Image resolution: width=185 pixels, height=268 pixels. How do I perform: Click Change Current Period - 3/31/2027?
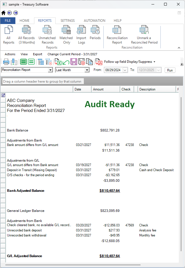tap(72, 54)
